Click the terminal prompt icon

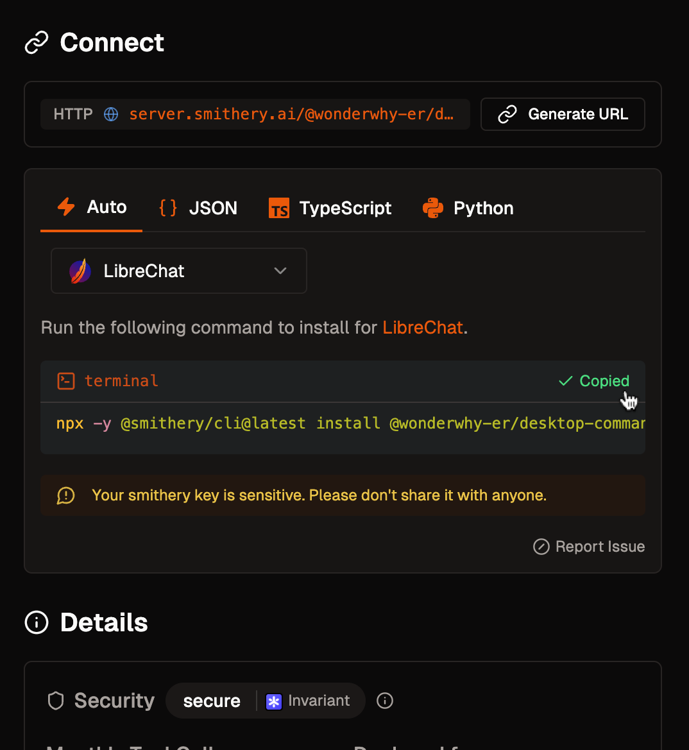[x=66, y=381]
